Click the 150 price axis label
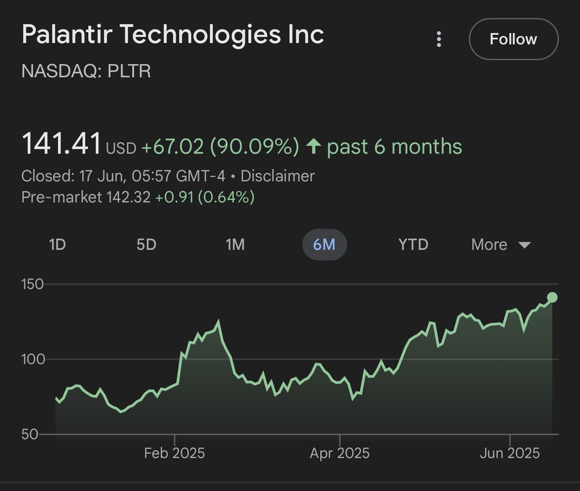 (32, 284)
